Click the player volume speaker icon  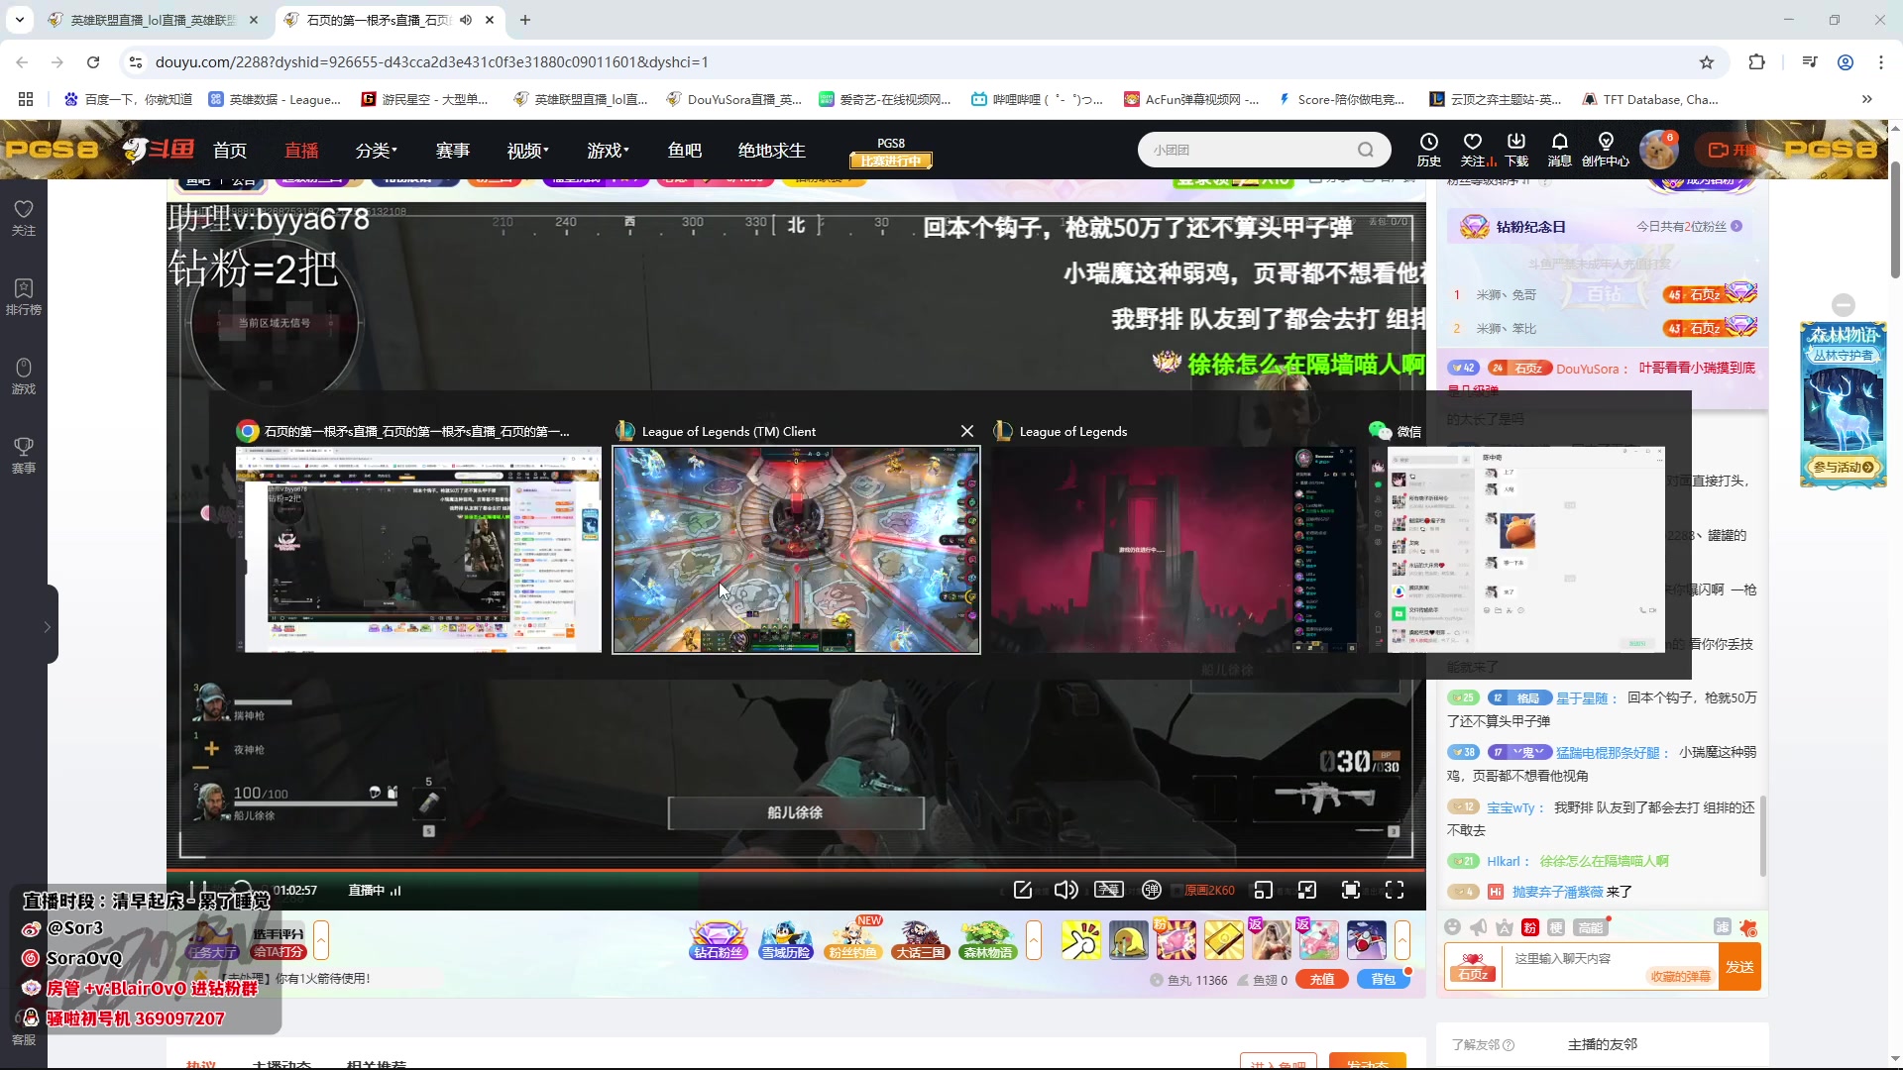[1065, 890]
